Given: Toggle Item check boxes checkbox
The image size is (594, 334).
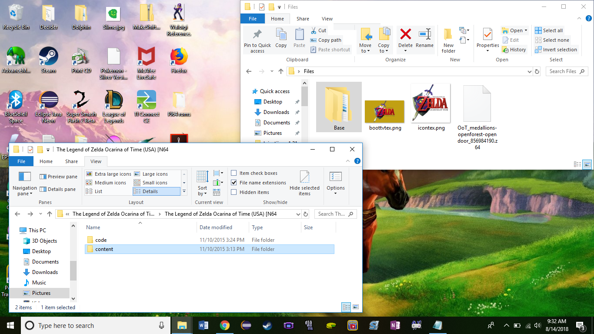Looking at the screenshot, I should (234, 173).
